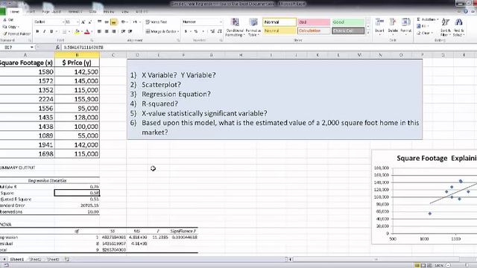The width and height of the screenshot is (477, 268).
Task: Apply the Bad cell style
Action: pos(314,22)
